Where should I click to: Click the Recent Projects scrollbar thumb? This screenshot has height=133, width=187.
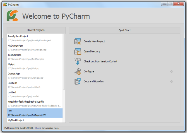pos(64,62)
